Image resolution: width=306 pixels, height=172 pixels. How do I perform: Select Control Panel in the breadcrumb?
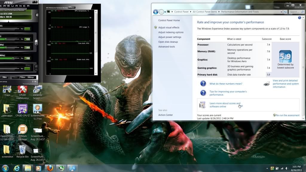coord(181,12)
